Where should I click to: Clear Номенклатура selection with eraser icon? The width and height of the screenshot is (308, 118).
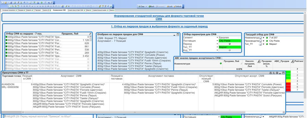260,38
